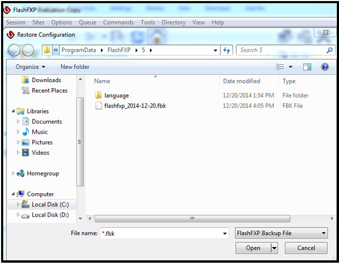
Task: Go forward with the Forward navigation arrow
Action: tap(28, 50)
